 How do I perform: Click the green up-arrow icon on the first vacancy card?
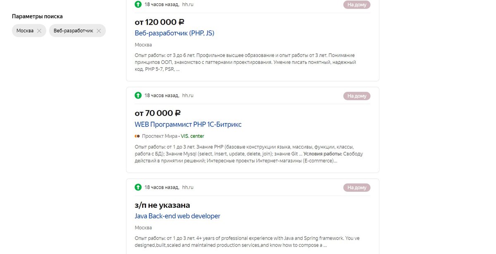[x=138, y=5]
